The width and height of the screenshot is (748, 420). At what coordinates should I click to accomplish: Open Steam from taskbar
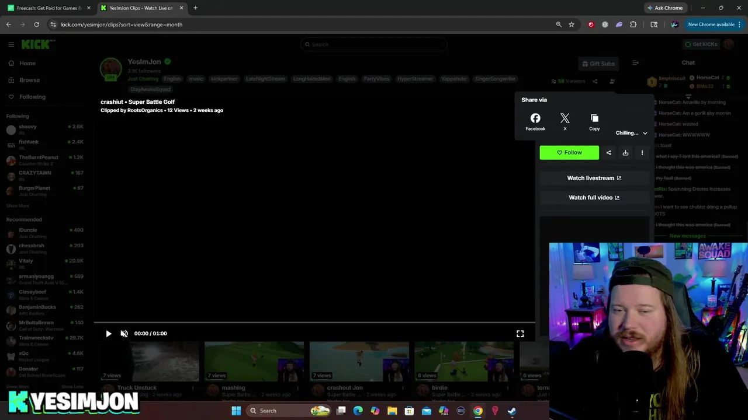pos(512,411)
